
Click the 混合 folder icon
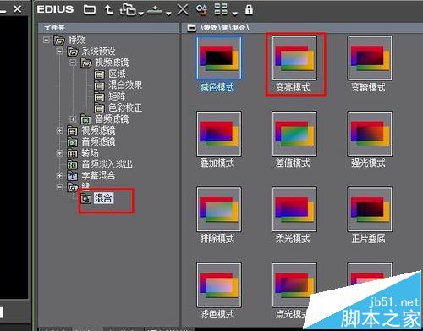(86, 199)
